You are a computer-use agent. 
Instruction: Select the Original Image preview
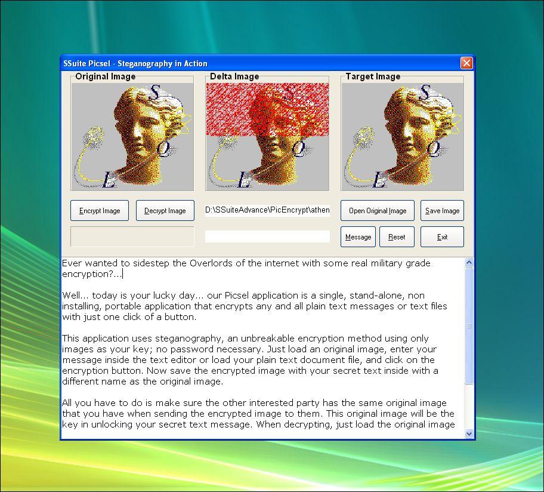coord(132,136)
